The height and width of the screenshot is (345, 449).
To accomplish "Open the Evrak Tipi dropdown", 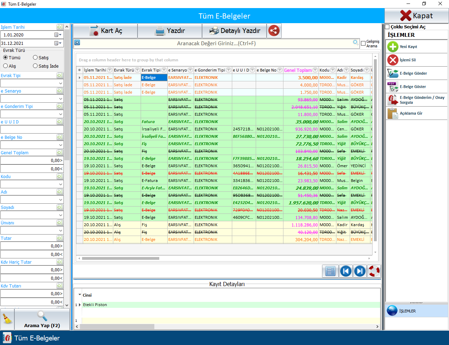I will click(61, 83).
